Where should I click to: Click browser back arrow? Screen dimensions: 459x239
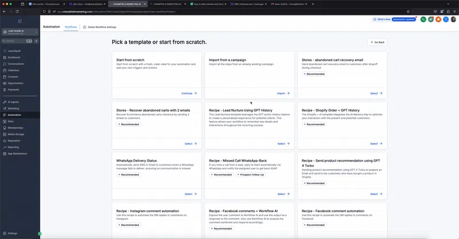pyautogui.click(x=4, y=11)
